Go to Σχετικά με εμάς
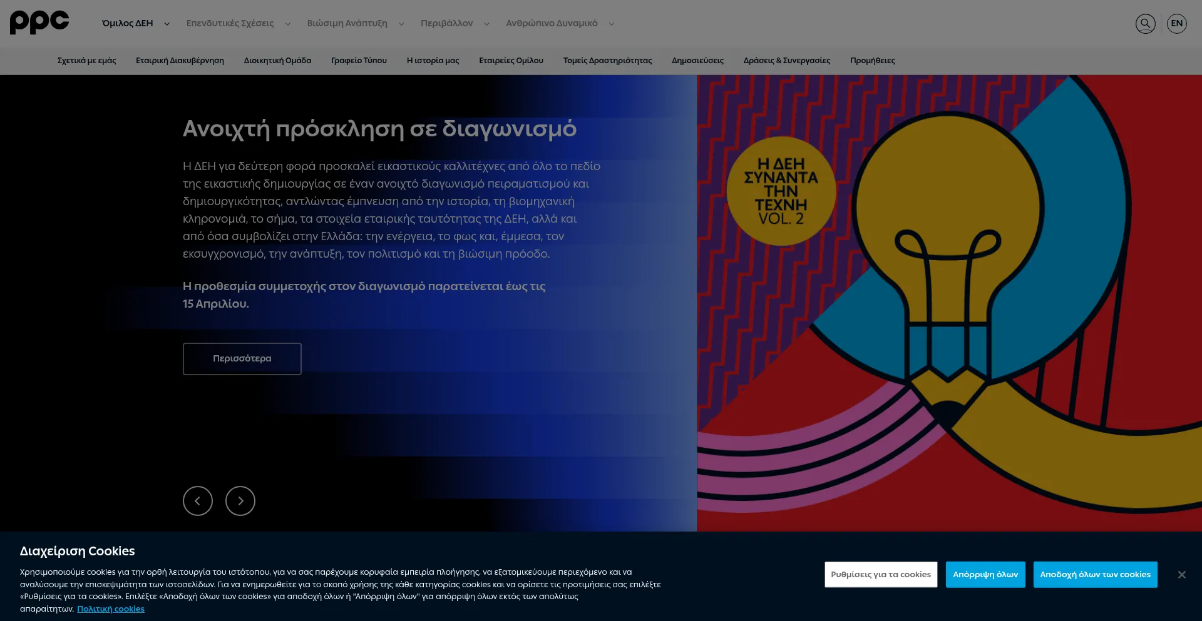Image resolution: width=1202 pixels, height=621 pixels. point(87,61)
